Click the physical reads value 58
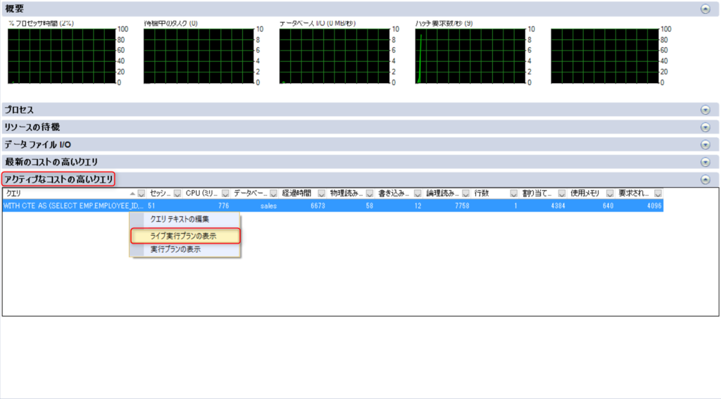The image size is (721, 399). [369, 206]
